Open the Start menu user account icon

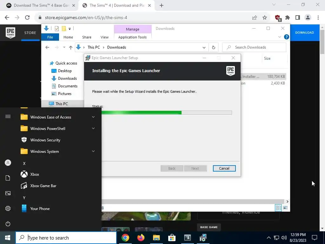pos(8,163)
